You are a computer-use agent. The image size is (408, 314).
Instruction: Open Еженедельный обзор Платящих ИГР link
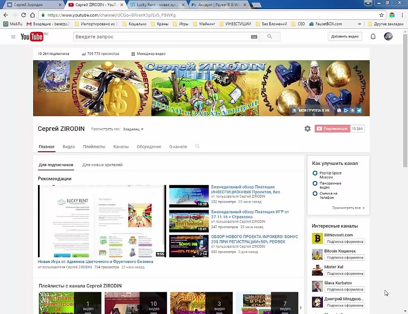point(250,214)
